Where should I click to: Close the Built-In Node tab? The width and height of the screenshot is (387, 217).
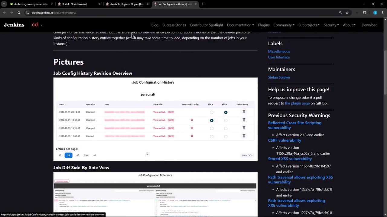point(99,4)
